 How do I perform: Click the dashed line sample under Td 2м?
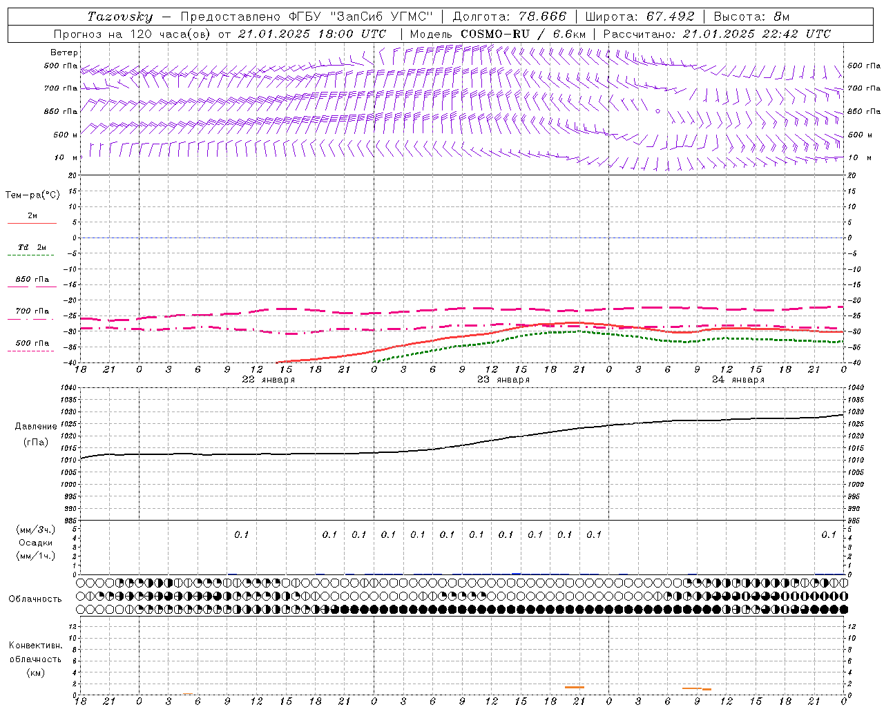(x=31, y=255)
